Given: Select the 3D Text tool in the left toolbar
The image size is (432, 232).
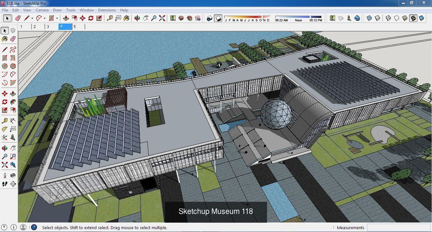Looking at the screenshot, I should pos(13,137).
